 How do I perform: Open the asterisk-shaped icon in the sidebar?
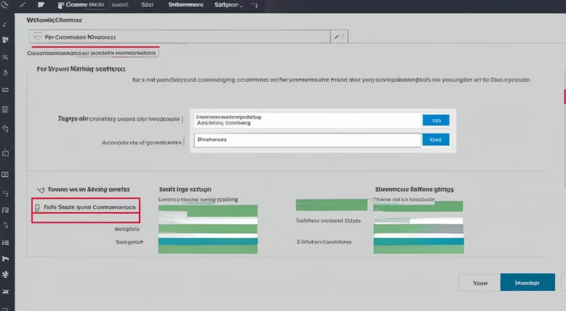pos(5,275)
